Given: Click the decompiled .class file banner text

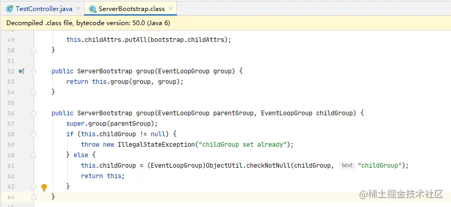Looking at the screenshot, I should [88, 23].
